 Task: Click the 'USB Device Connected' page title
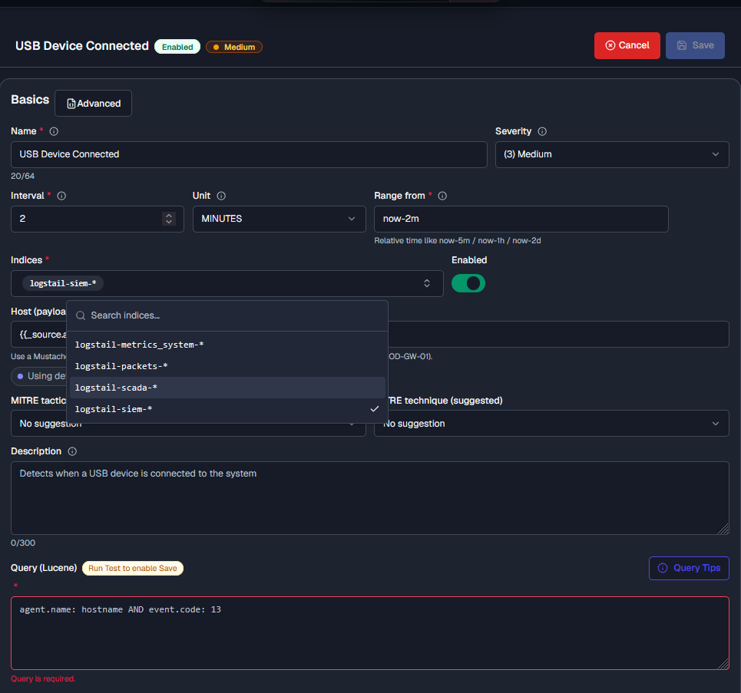pos(82,46)
